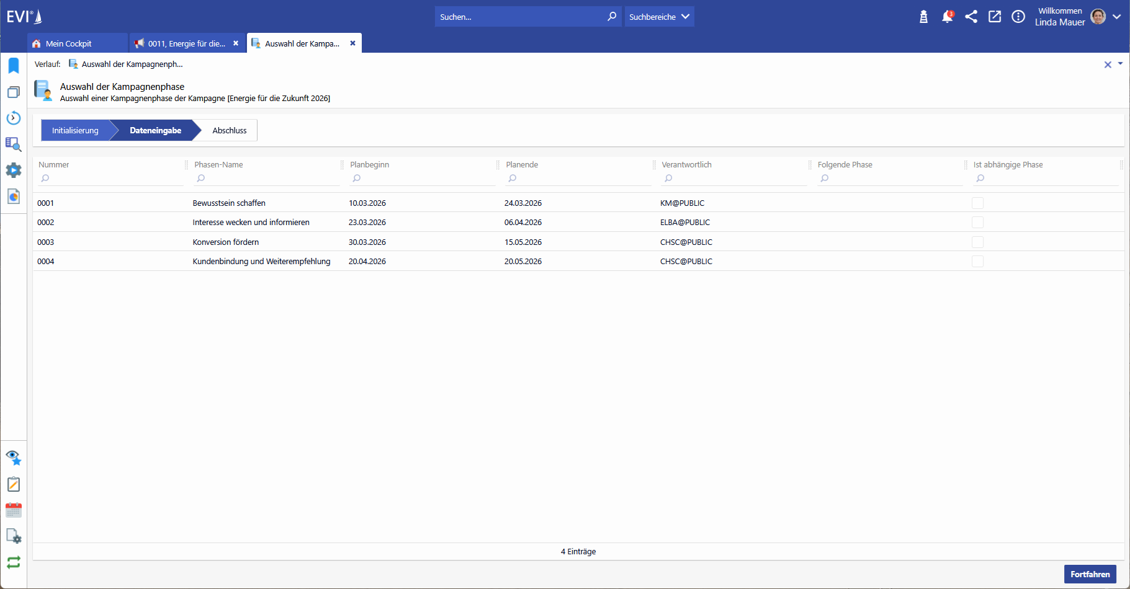Open the open-in-new-window icon in header
Viewport: 1130px width, 589px height.
(x=995, y=17)
